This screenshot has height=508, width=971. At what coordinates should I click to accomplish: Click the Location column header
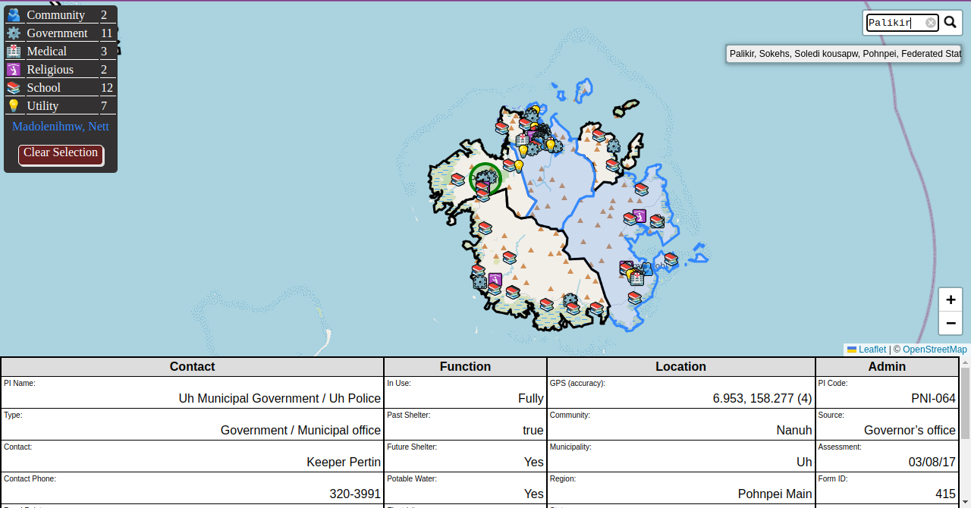click(x=681, y=366)
